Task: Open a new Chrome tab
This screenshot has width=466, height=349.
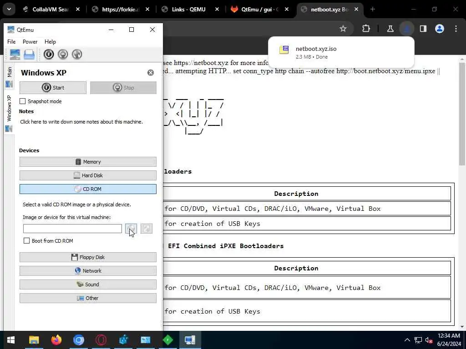Action: (373, 10)
